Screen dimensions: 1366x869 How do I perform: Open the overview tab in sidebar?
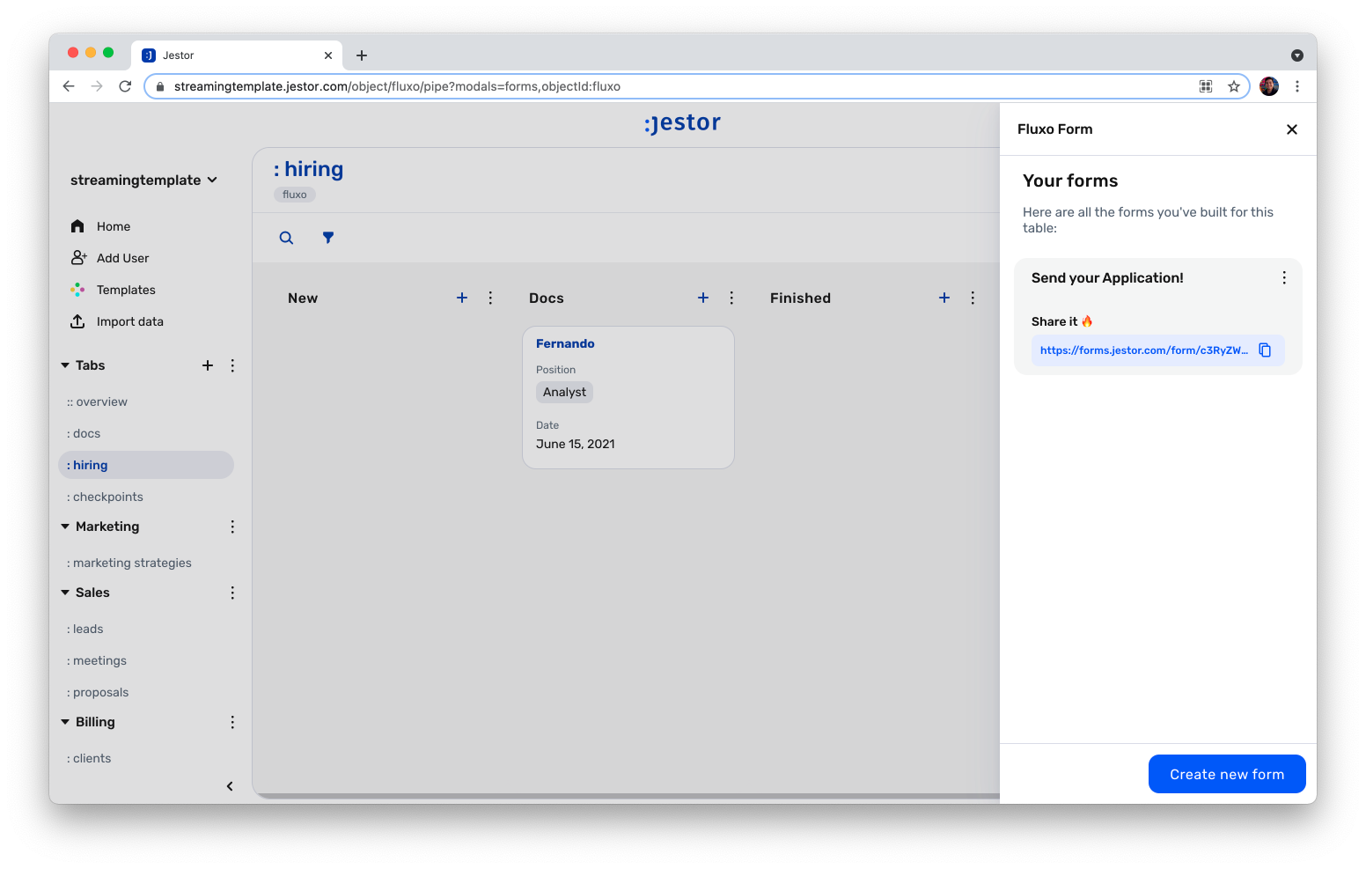click(146, 401)
